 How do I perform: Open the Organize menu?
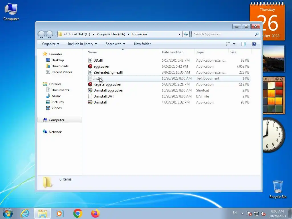pyautogui.click(x=51, y=44)
